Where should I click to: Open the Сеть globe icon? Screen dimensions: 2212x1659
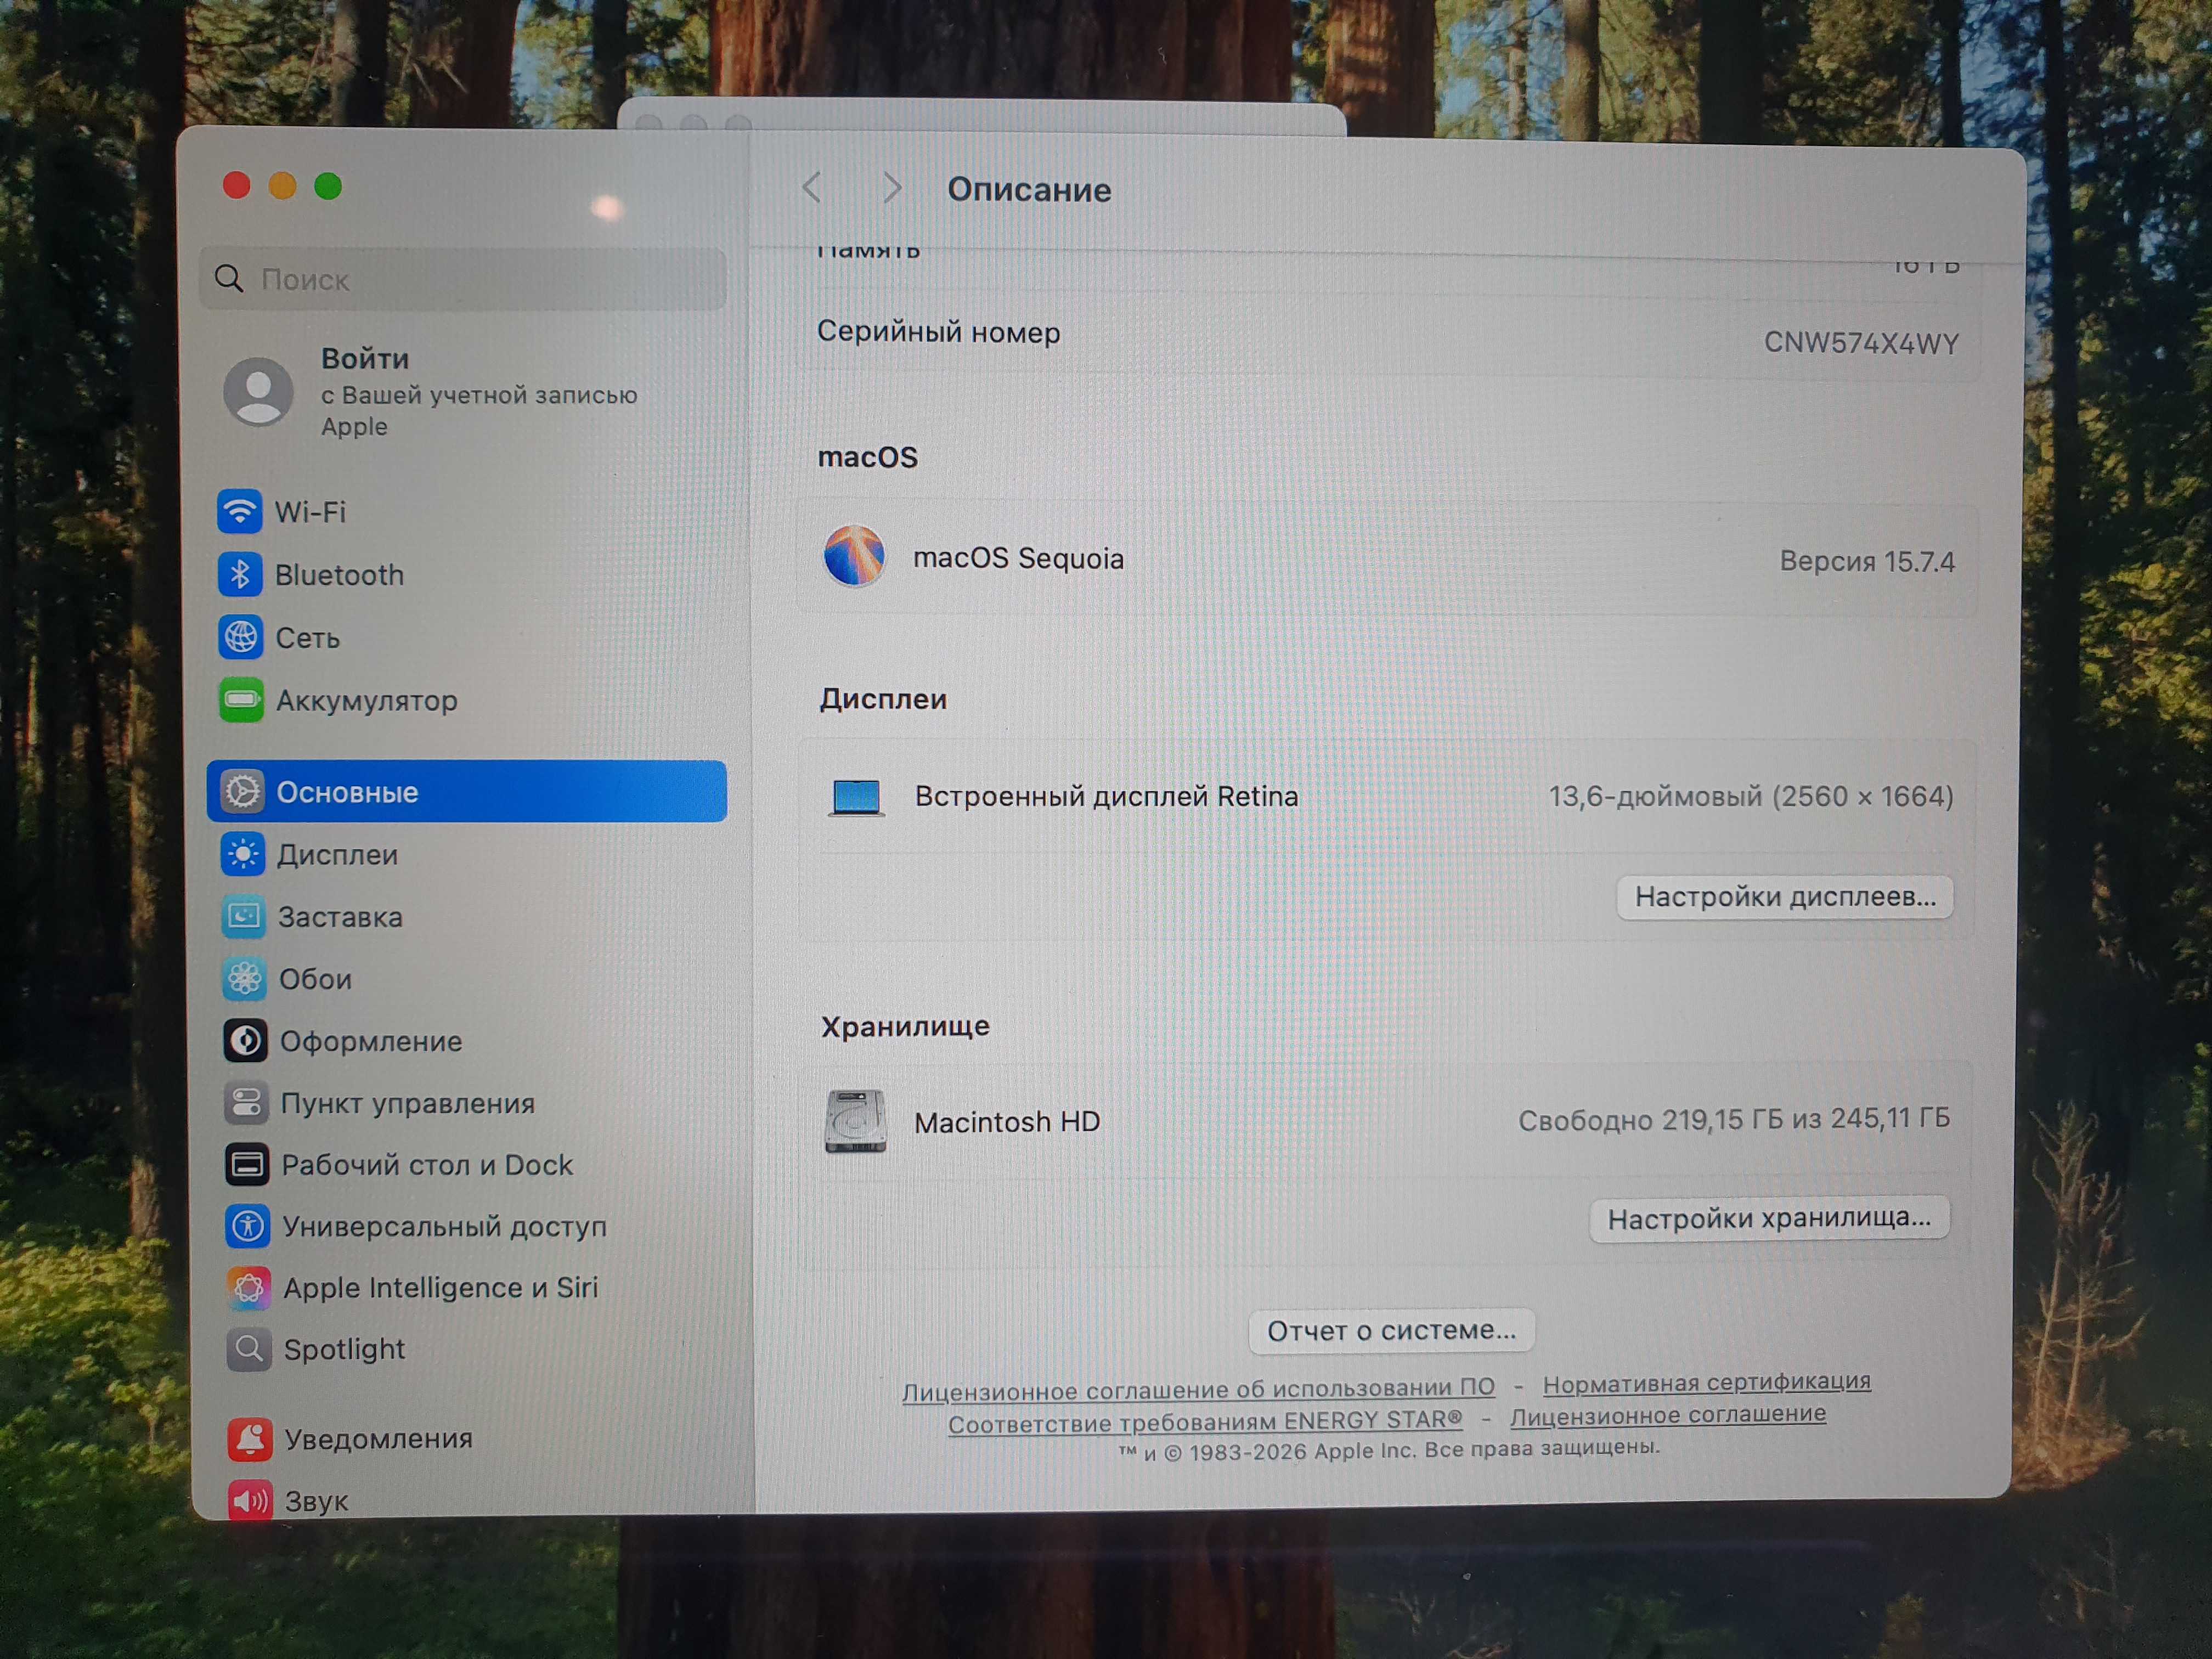point(241,637)
